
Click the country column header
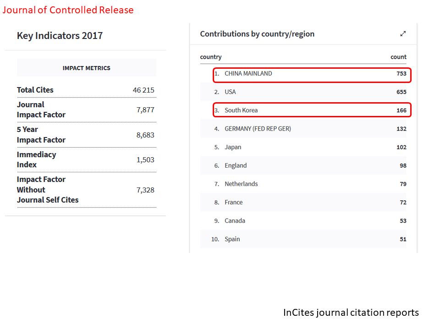click(x=211, y=57)
